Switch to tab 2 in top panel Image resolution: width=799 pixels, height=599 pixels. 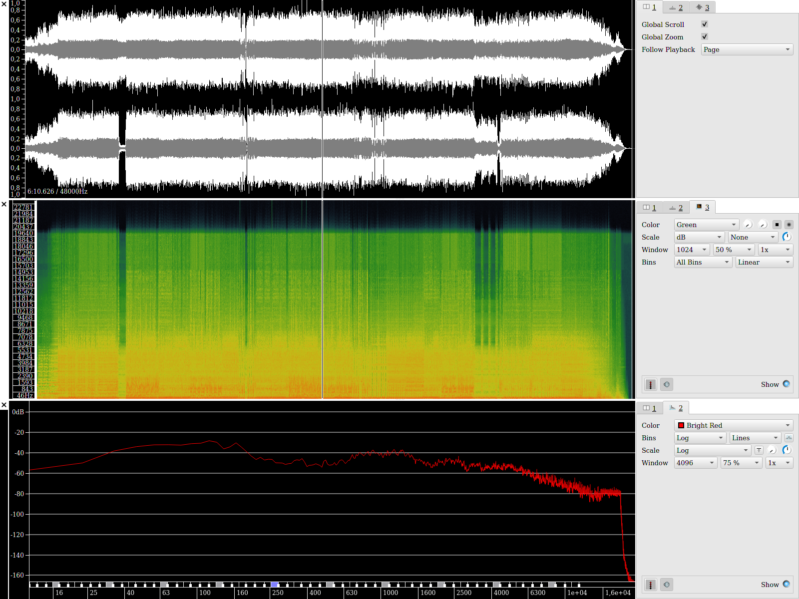tap(676, 7)
